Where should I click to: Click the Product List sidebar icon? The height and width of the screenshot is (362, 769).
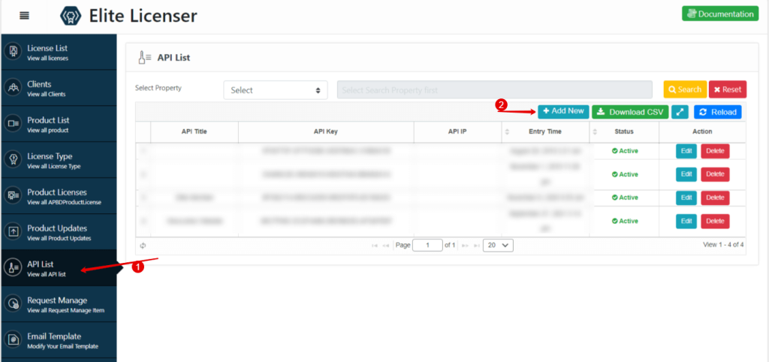point(14,124)
